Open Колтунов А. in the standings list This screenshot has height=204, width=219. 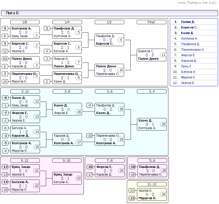pyautogui.click(x=189, y=39)
